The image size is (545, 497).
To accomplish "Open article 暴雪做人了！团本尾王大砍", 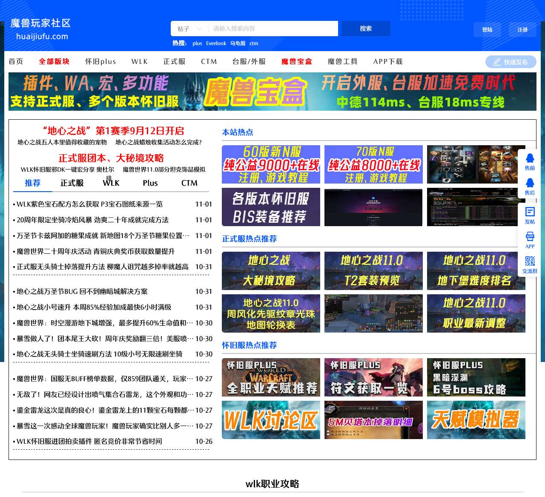I will pos(105,339).
